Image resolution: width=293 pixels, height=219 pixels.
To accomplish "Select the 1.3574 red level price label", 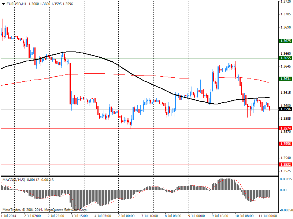I will [286, 128].
